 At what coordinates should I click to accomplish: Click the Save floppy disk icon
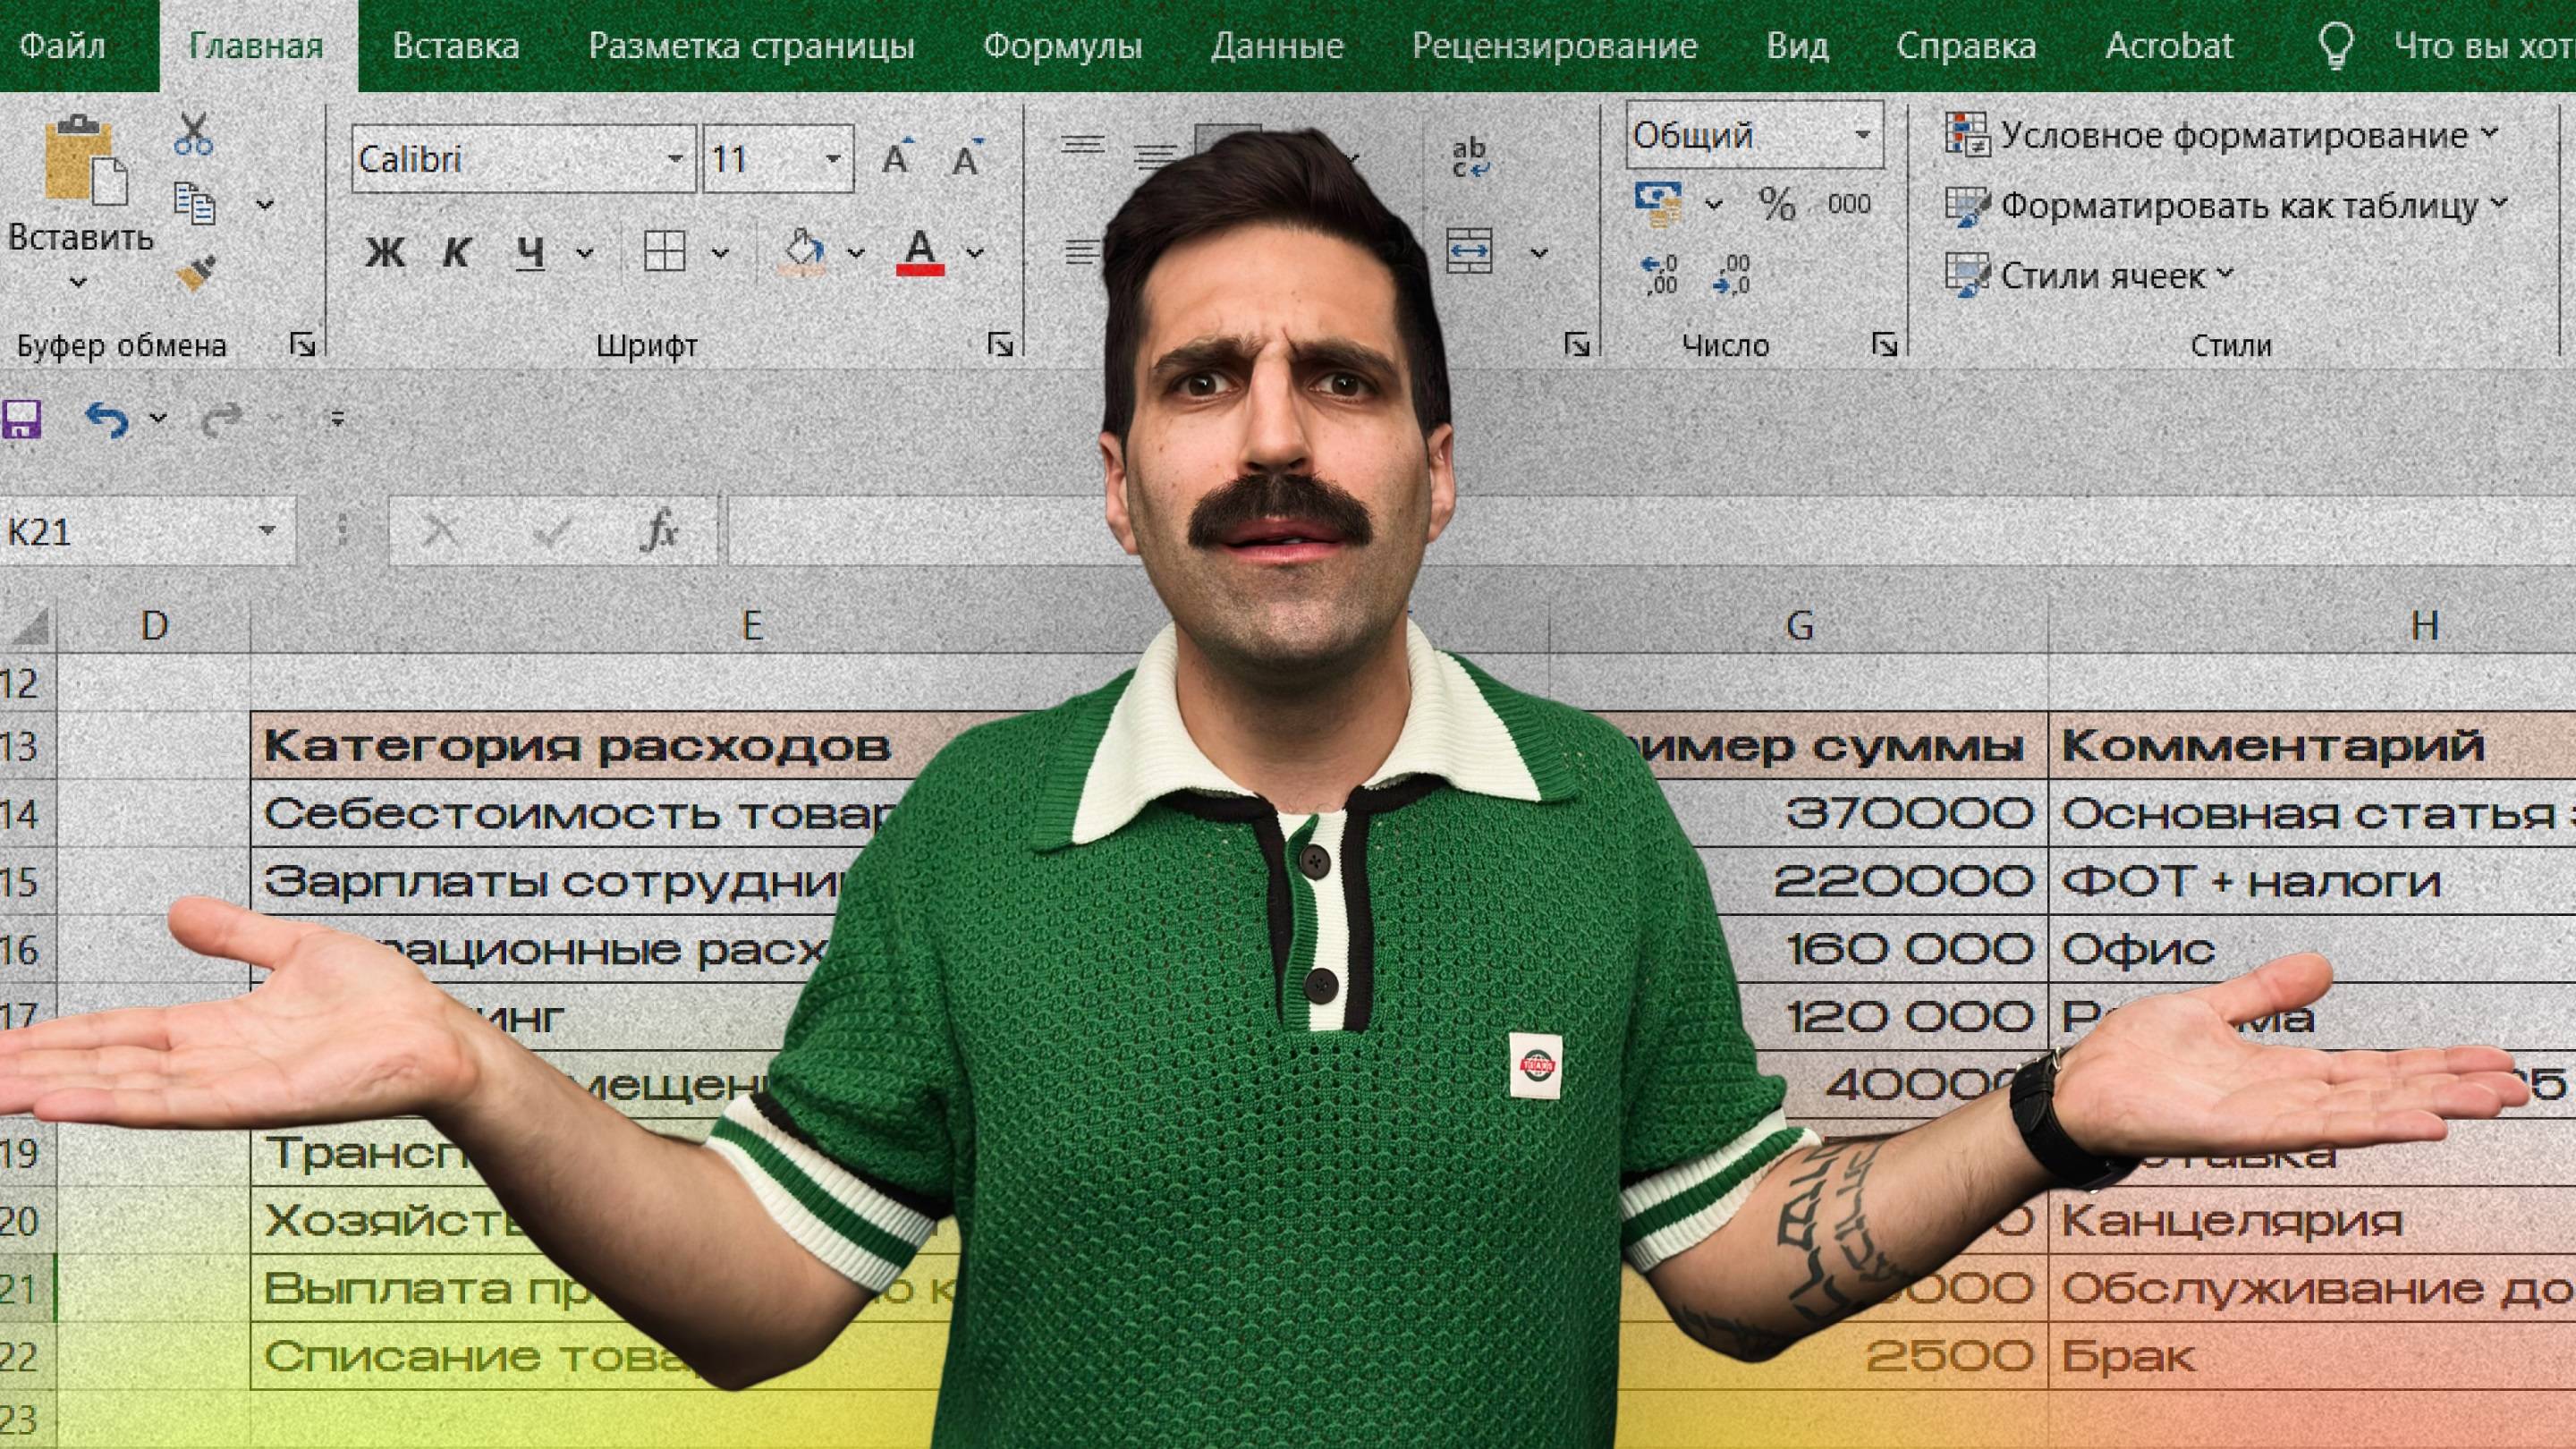pos(22,419)
